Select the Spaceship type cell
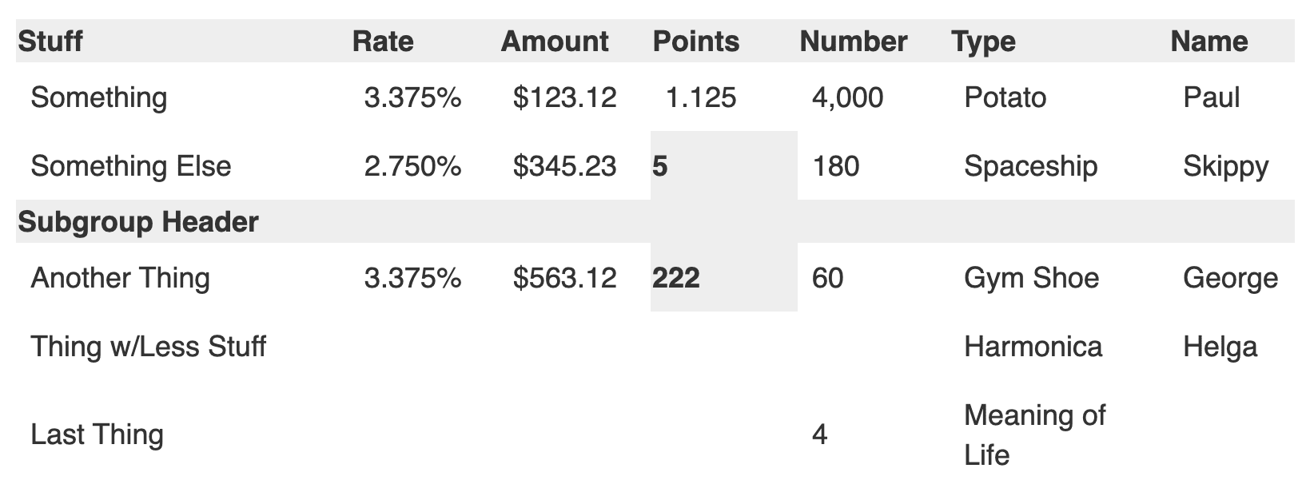 tap(1030, 166)
